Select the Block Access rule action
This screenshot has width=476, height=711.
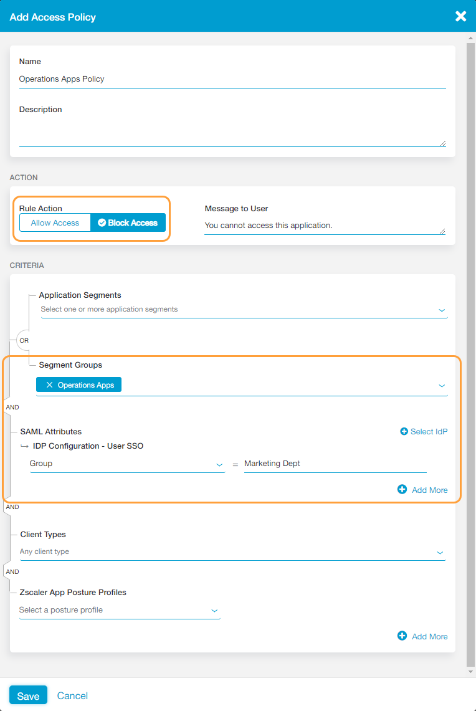pos(128,222)
